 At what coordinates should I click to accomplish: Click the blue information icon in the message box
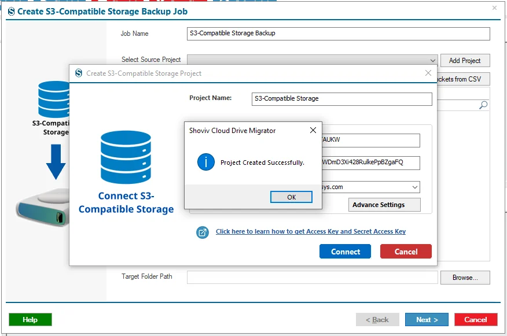pos(205,162)
